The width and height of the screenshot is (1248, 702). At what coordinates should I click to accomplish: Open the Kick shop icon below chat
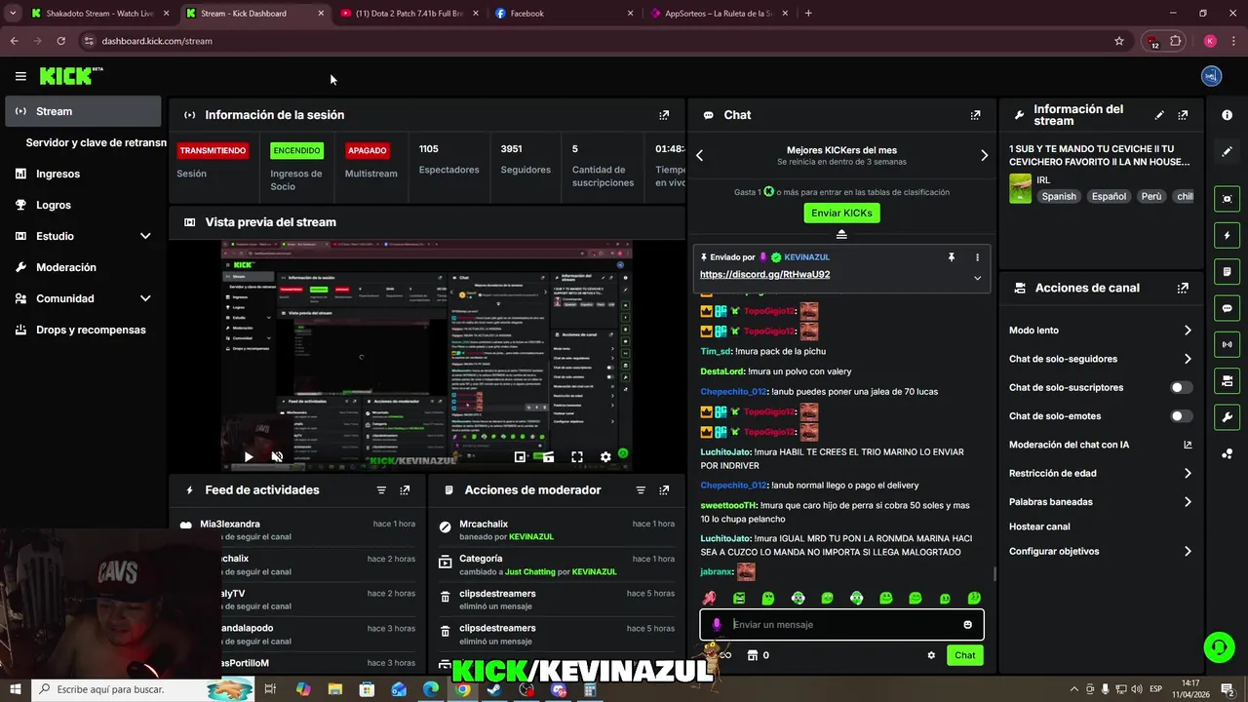coord(752,655)
